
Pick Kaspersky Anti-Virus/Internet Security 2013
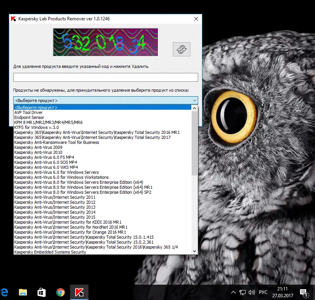[102, 207]
